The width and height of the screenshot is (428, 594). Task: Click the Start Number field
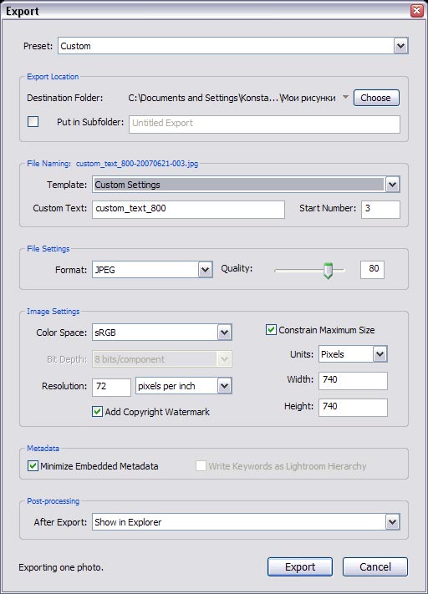click(x=380, y=210)
